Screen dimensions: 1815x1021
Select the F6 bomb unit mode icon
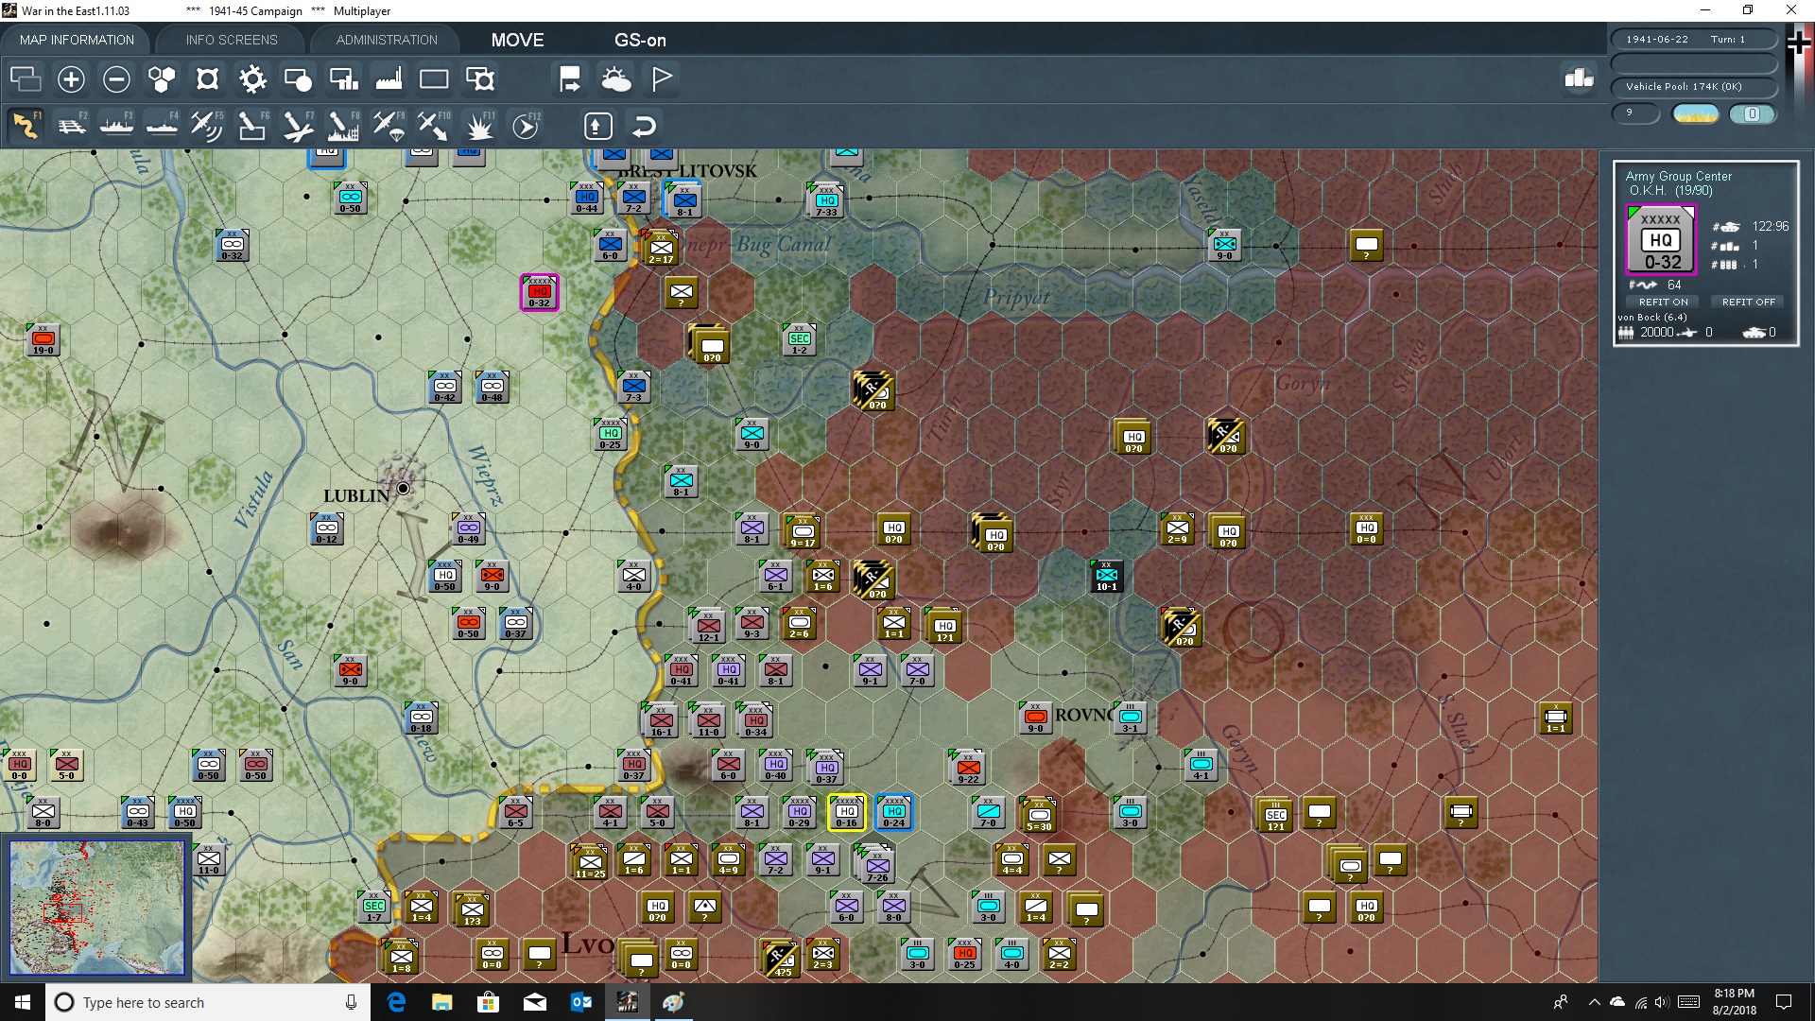pyautogui.click(x=252, y=126)
